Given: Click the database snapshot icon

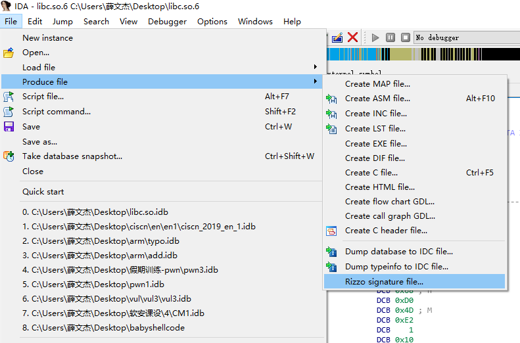Looking at the screenshot, I should tap(9, 156).
